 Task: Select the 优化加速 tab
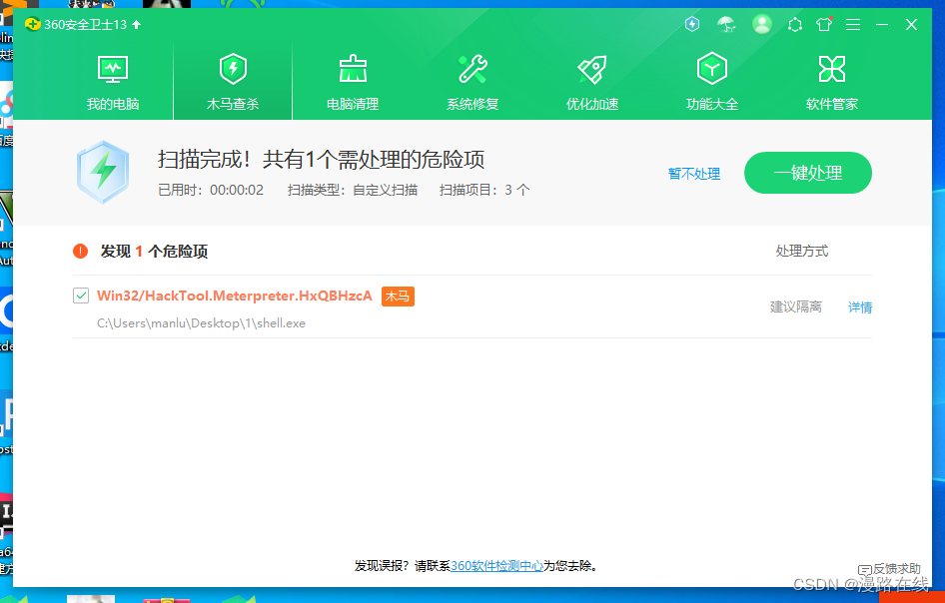(x=592, y=83)
